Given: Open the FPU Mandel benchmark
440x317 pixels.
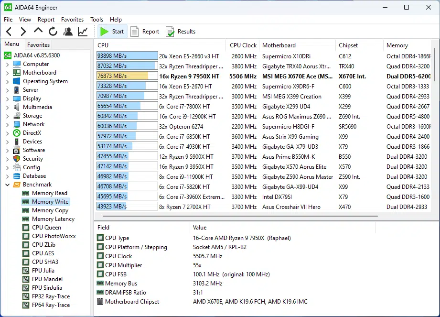Looking at the screenshot, I should [x=43, y=279].
